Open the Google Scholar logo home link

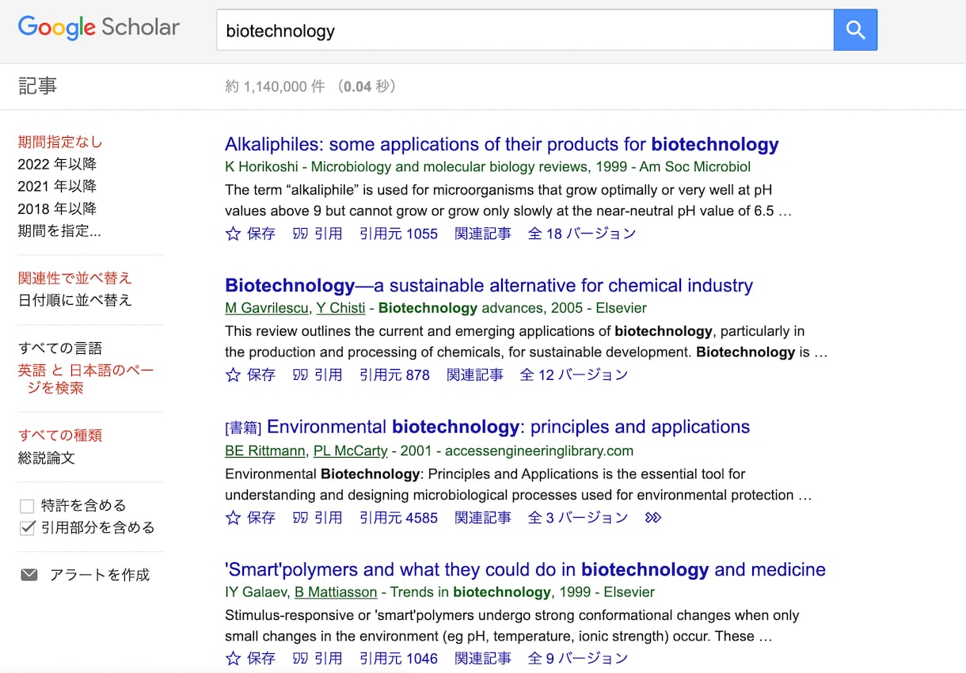click(x=99, y=28)
